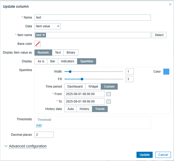Close the Update column dialog
This screenshot has width=174, height=161.
pos(170,4)
